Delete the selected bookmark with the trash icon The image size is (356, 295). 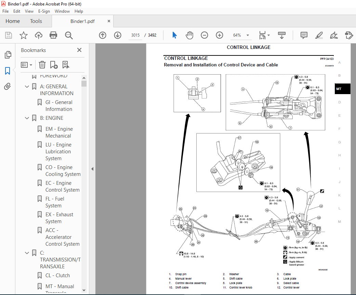tap(42, 65)
